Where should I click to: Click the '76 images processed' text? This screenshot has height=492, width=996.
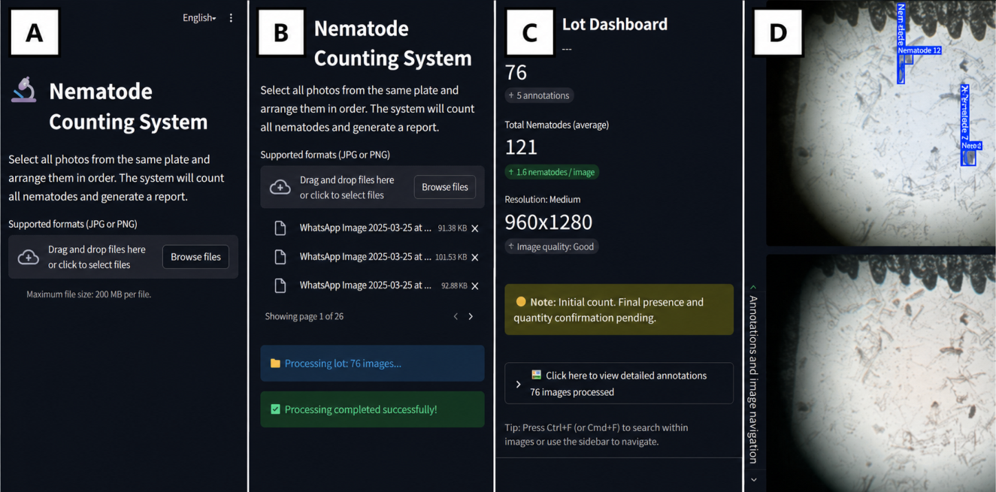pos(572,392)
